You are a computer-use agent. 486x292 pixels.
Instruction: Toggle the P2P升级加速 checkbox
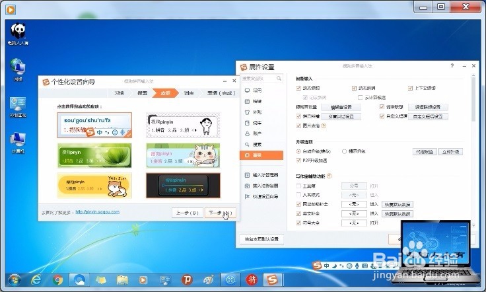298,161
